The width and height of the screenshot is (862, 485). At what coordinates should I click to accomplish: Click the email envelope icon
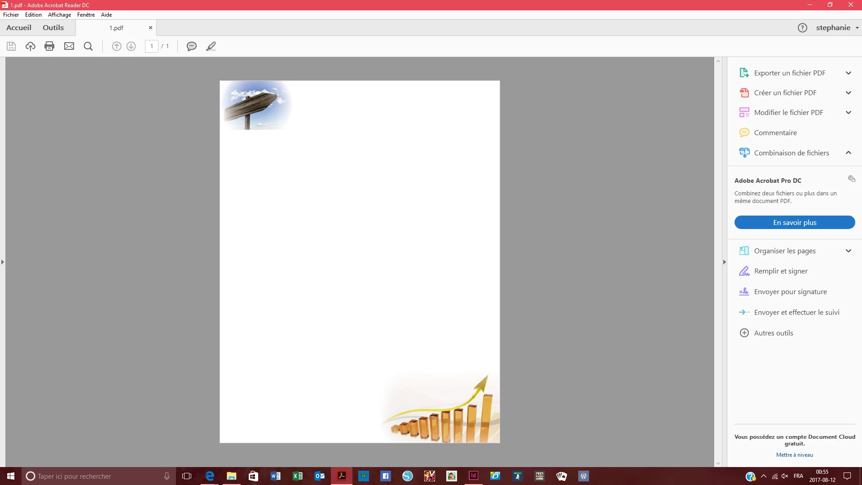tap(69, 46)
